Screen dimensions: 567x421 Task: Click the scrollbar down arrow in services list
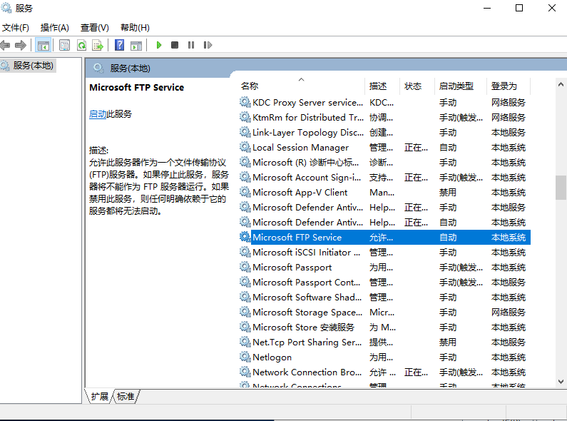click(561, 382)
